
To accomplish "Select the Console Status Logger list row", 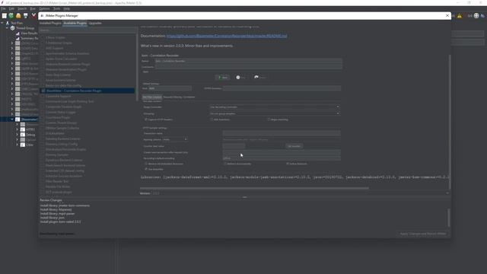I will tap(61, 112).
